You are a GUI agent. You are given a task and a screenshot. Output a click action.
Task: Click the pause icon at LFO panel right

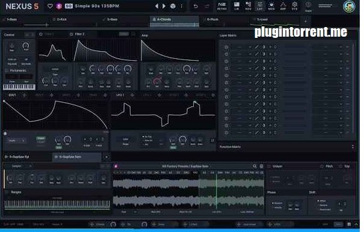tap(212, 141)
